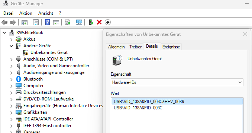Screen dimensions: 252x133
Task: Collapse the Andere Geräte category
Action: click(11, 46)
